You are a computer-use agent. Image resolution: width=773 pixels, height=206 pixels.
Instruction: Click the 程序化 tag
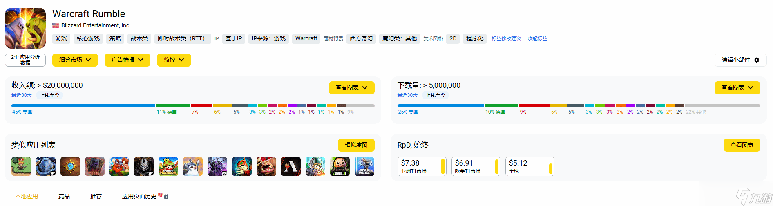coord(475,38)
